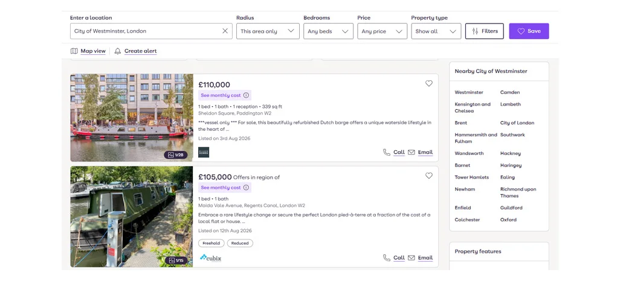Open the Map view
Image resolution: width=620 pixels, height=281 pixels.
pyautogui.click(x=88, y=51)
